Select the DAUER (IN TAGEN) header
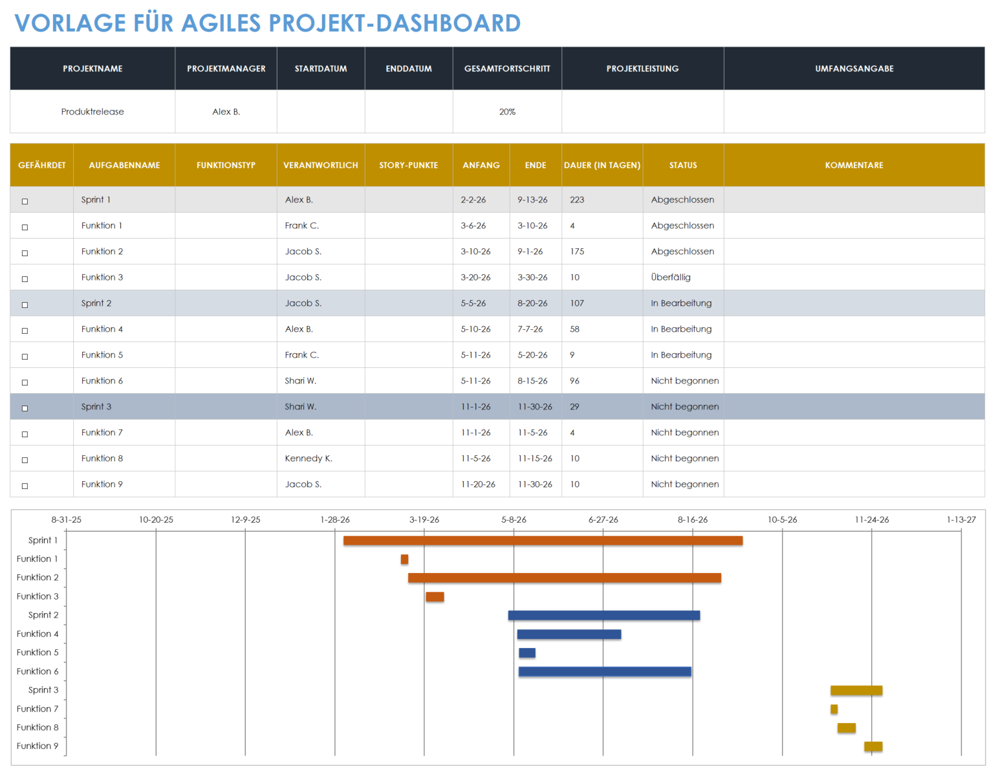The image size is (996, 769). coord(602,166)
